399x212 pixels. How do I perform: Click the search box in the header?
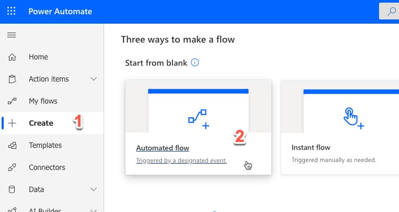coord(389,12)
